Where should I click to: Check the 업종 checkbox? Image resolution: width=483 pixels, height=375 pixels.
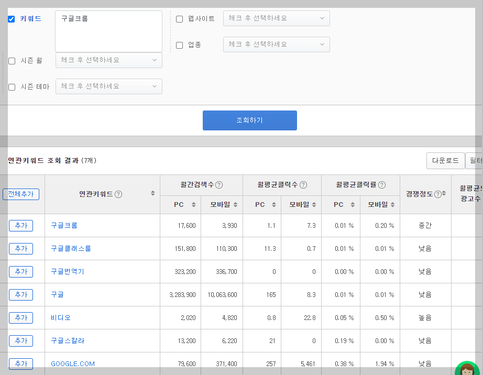coord(179,45)
